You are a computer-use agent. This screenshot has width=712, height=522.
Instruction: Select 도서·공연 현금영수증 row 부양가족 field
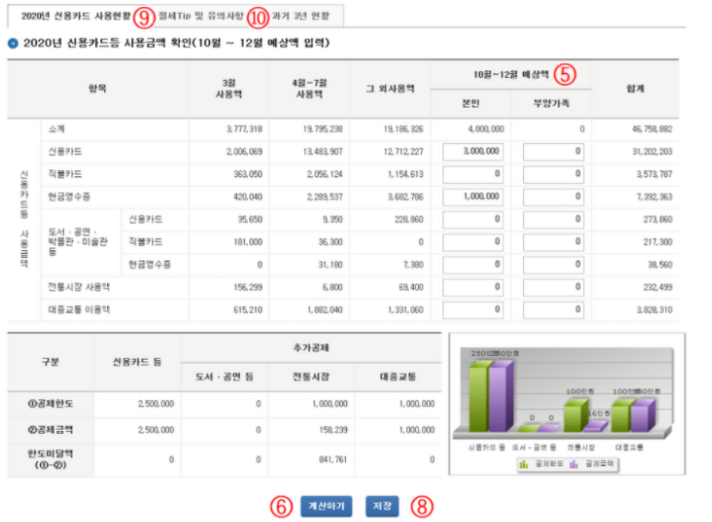click(x=553, y=265)
